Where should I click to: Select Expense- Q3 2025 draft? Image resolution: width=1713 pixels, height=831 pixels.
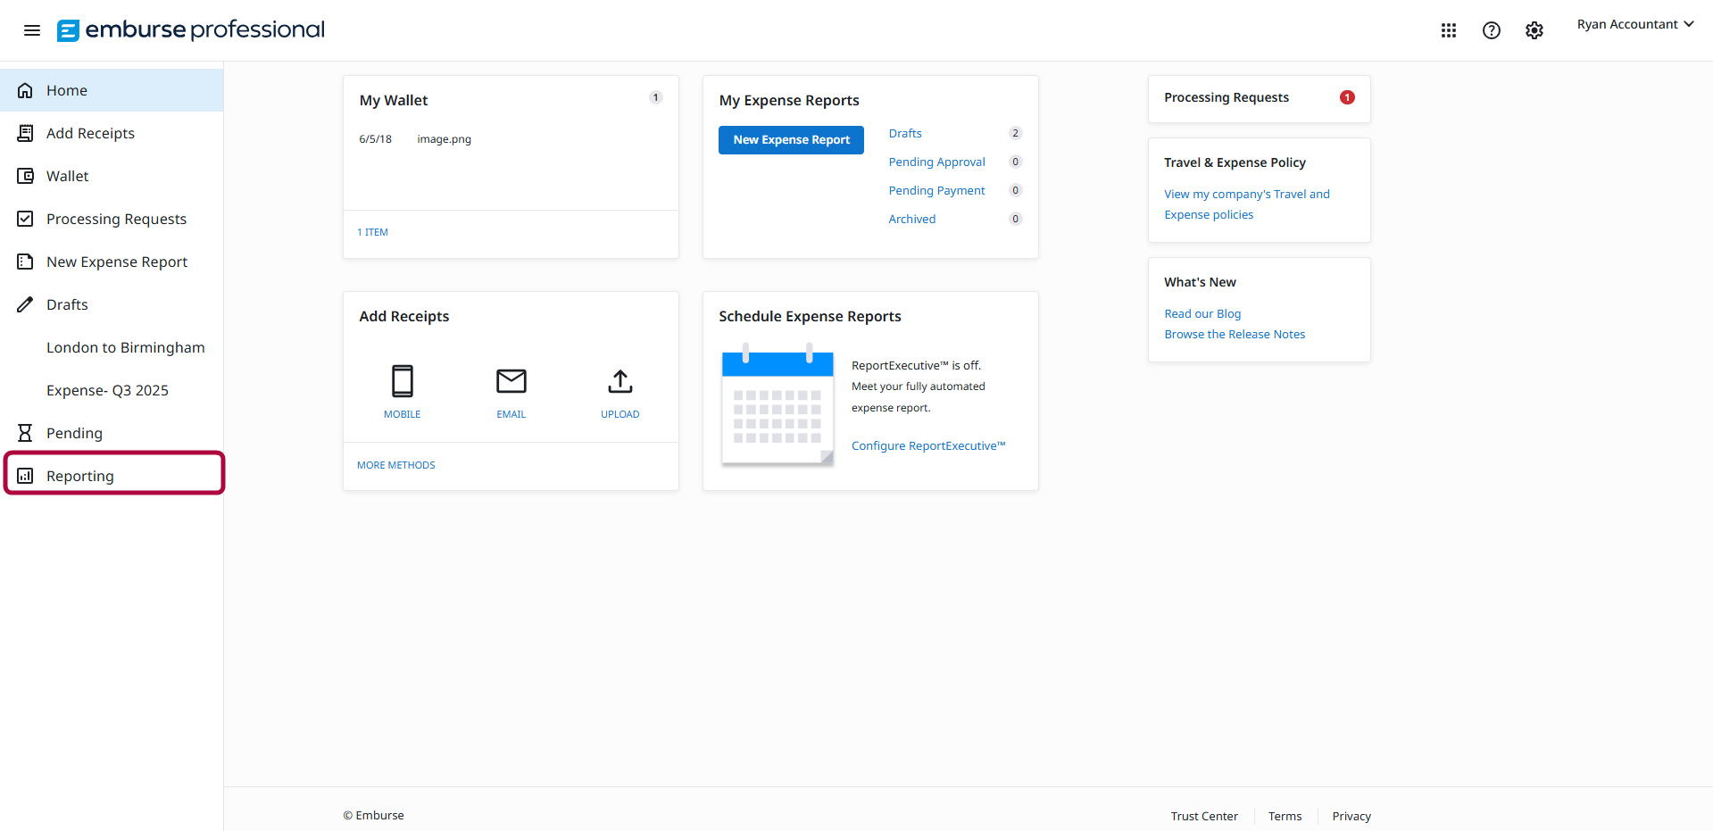107,390
